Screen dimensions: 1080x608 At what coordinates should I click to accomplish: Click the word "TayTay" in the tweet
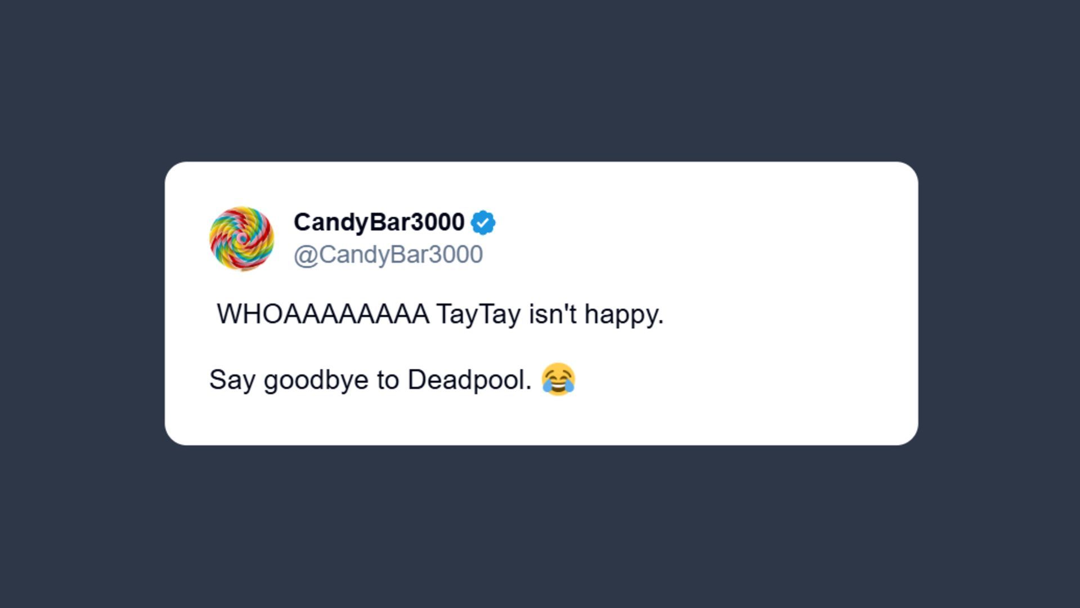point(478,314)
